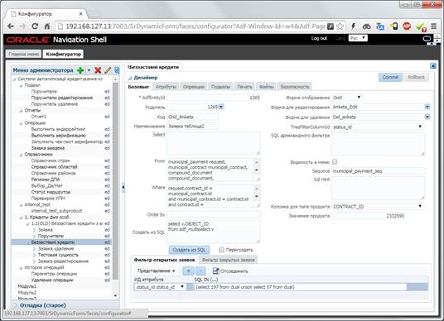Open the Chrome hamburger menu
444x321 pixels.
point(433,26)
